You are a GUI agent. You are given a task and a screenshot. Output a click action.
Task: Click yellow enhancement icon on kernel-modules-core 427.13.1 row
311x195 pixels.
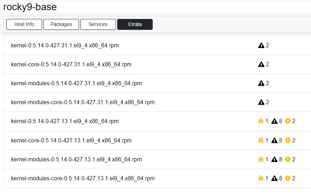click(288, 178)
